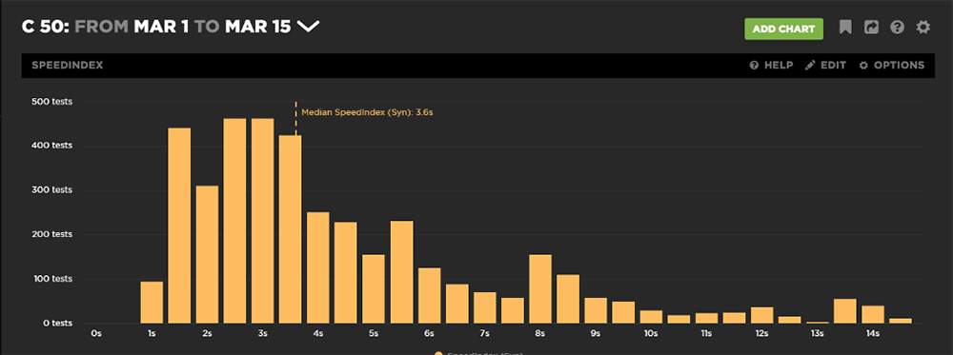Viewport: 953px width, 355px height.
Task: Expand the date range chevron dropdown
Action: 309,28
